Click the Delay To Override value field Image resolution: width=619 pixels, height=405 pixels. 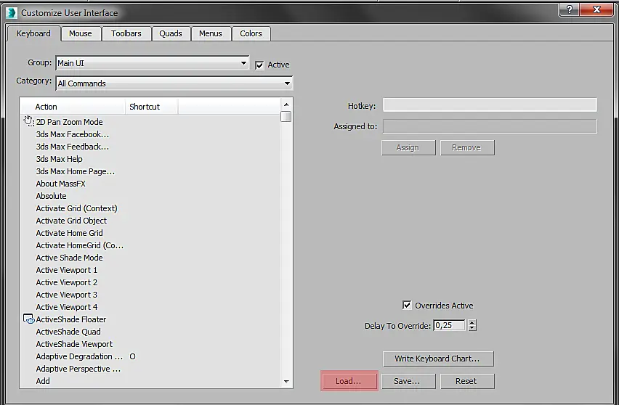tap(449, 325)
